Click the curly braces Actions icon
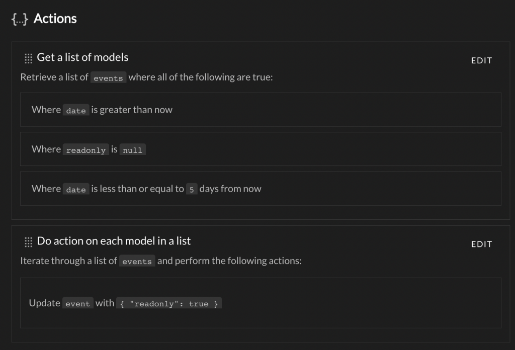This screenshot has height=350, width=515. coord(20,19)
